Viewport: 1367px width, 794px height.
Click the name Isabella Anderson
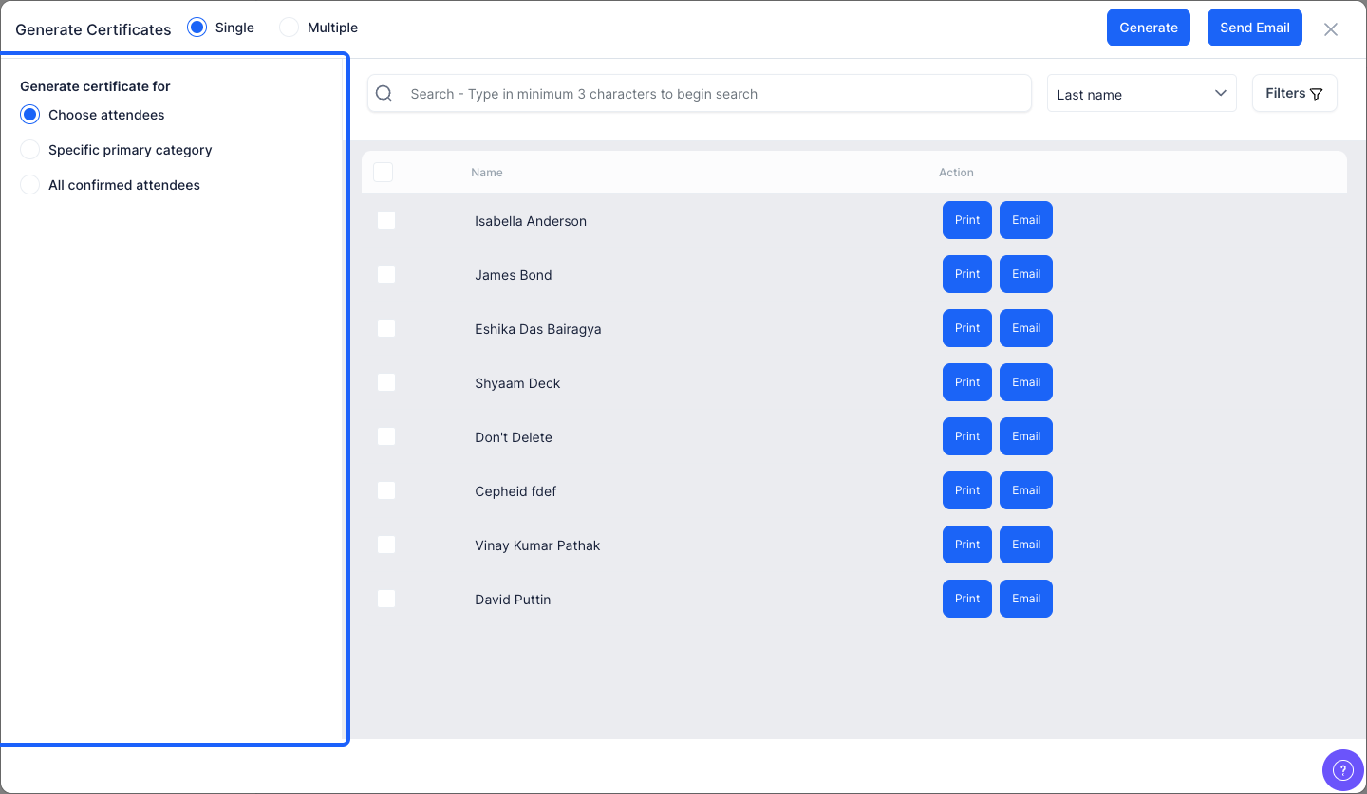(531, 221)
